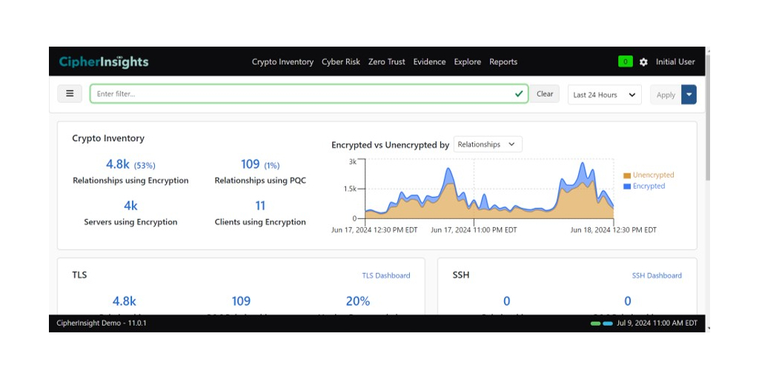Click the CipherInsights logo
The height and width of the screenshot is (379, 759).
coord(104,62)
